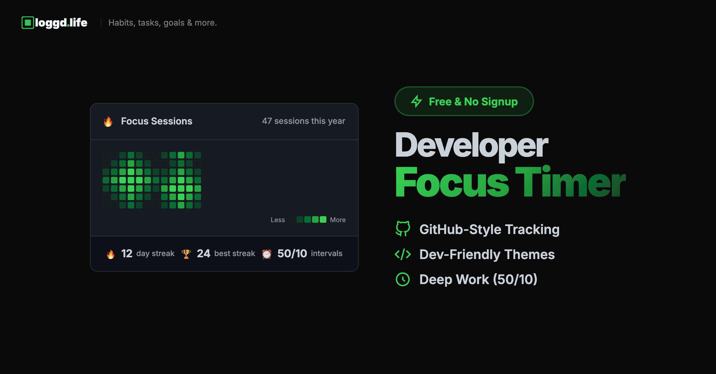Image resolution: width=716 pixels, height=374 pixels.
Task: Click the alarm clock icon before 50/10
Action: (x=267, y=254)
